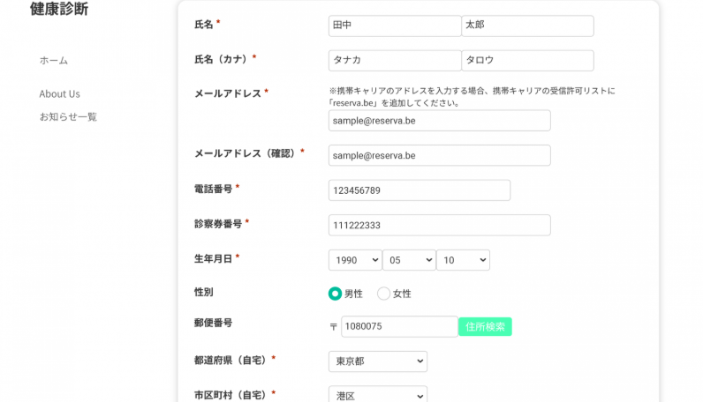Click the 郵便番号 field containing 1080075
This screenshot has height=402, width=703.
coord(398,327)
